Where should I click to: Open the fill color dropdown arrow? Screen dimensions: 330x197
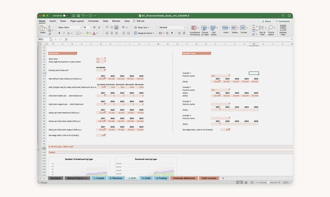pos(90,33)
